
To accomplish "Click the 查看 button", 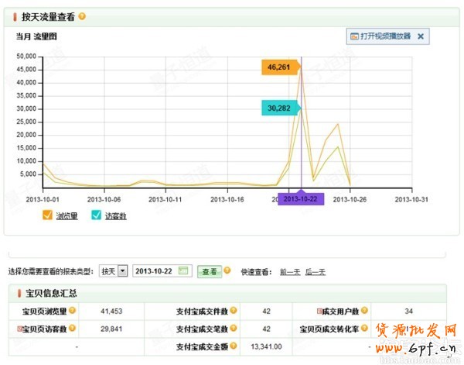I will pyautogui.click(x=210, y=271).
